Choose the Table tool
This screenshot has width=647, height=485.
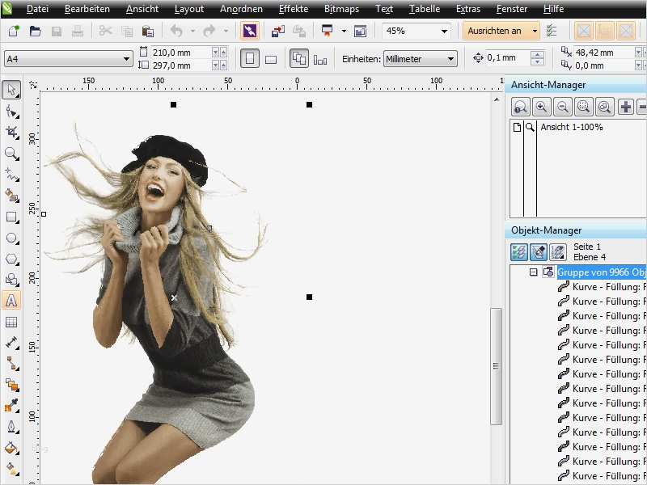tap(11, 322)
